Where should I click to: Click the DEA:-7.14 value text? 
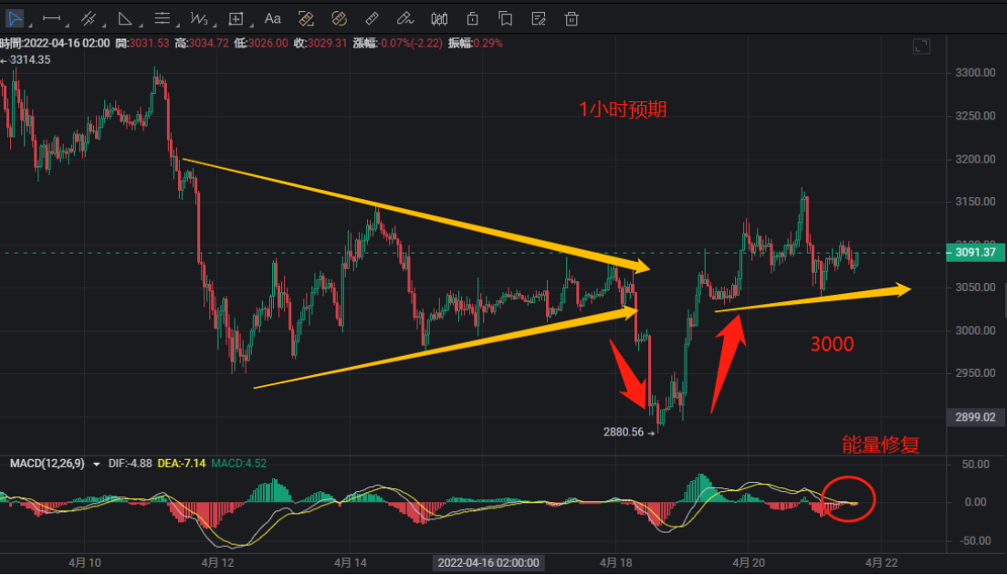(182, 464)
